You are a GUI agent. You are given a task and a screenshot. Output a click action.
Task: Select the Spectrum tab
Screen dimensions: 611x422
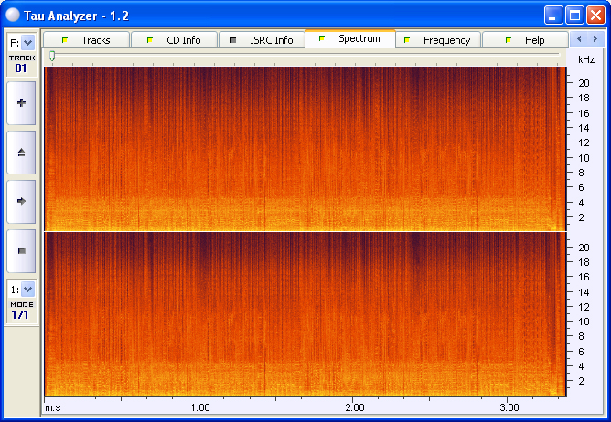point(349,39)
